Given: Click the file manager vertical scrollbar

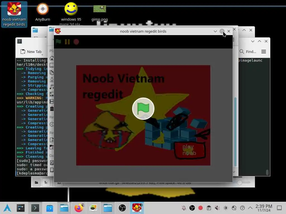Looking at the screenshot, I should click(x=235, y=132).
